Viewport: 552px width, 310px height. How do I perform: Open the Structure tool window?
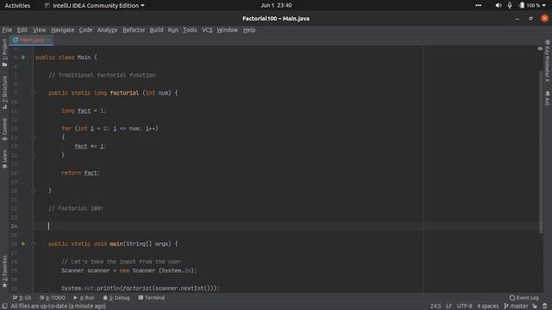[x=4, y=92]
